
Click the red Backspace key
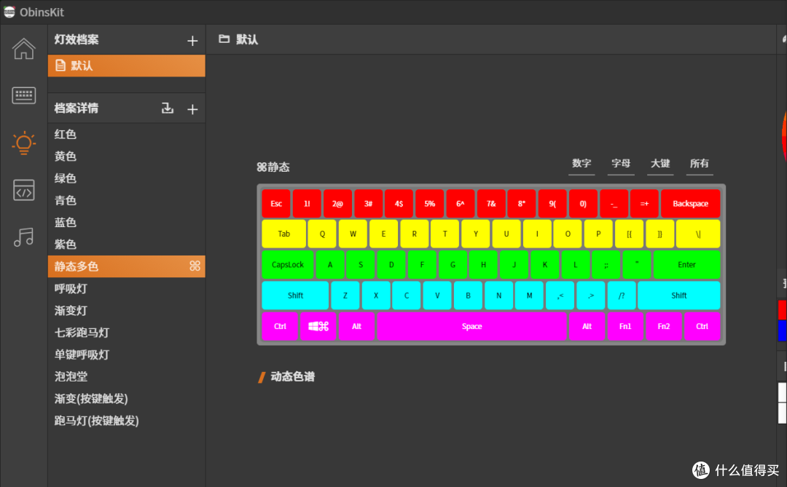pos(690,204)
